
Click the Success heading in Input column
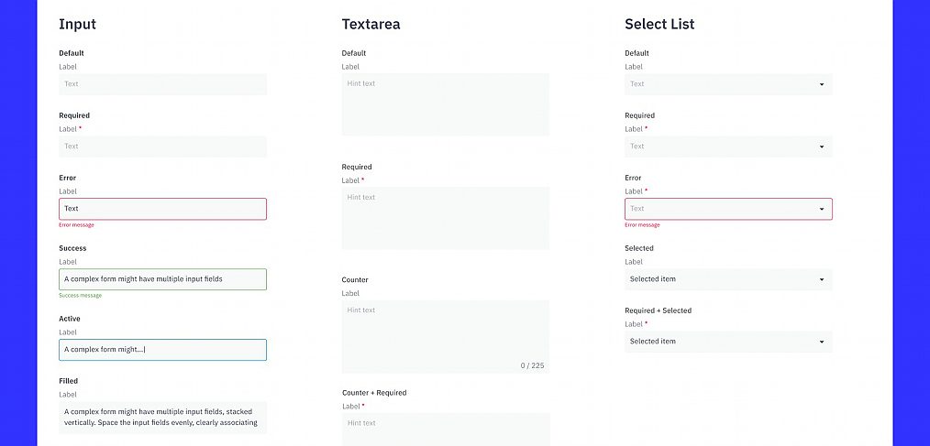tap(72, 248)
